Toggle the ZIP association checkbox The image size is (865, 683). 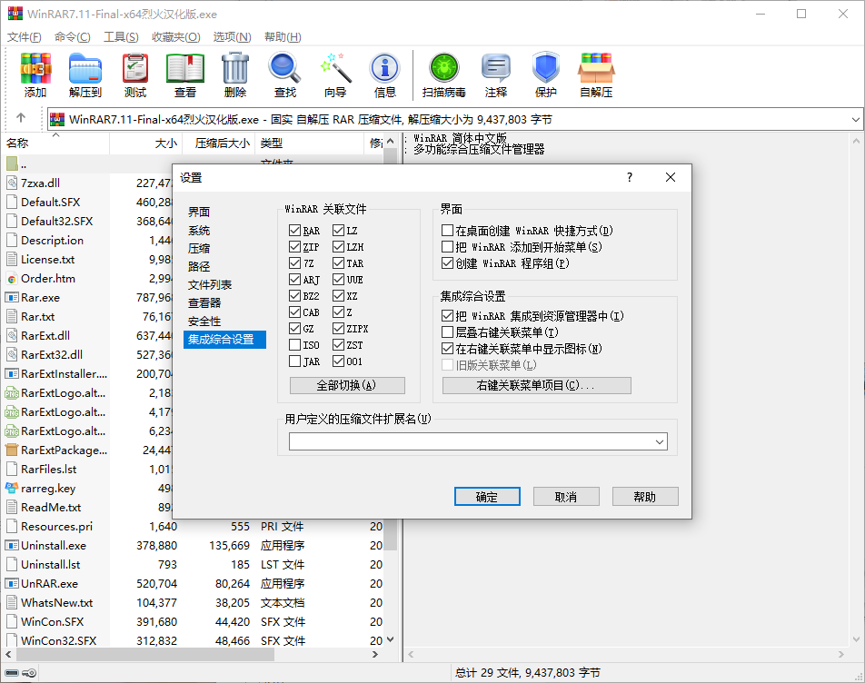coord(294,247)
